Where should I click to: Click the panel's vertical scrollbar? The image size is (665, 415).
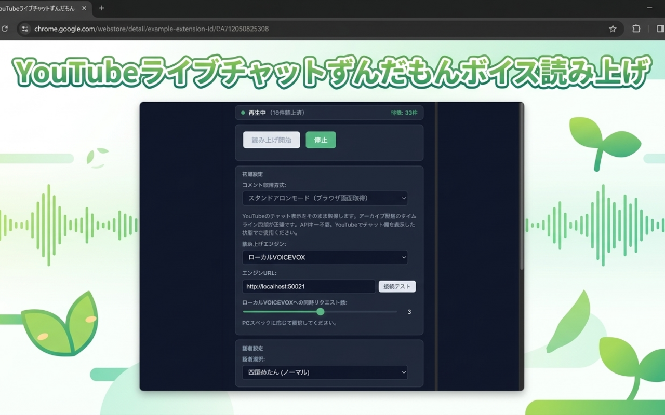point(522,187)
